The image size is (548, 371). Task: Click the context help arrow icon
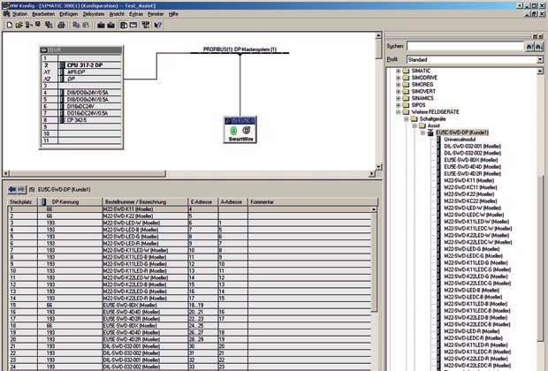[157, 25]
